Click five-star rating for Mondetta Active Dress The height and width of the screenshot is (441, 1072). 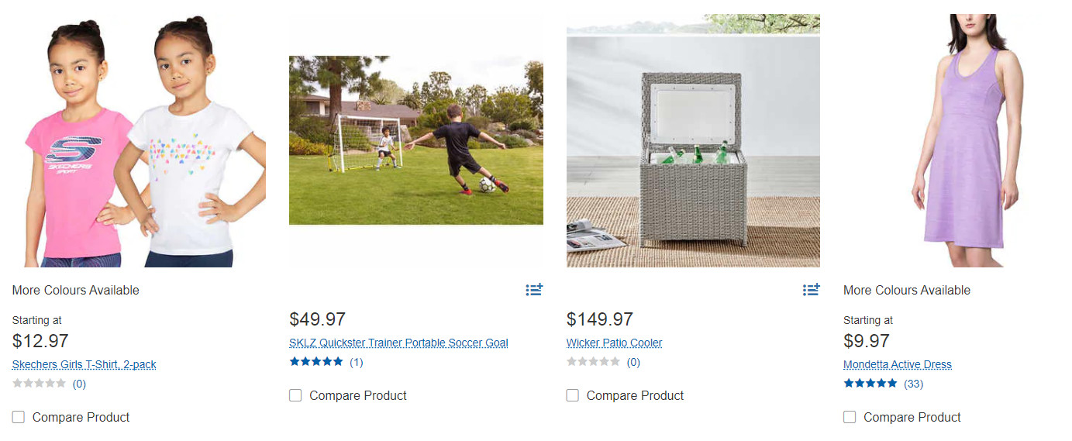tap(870, 384)
